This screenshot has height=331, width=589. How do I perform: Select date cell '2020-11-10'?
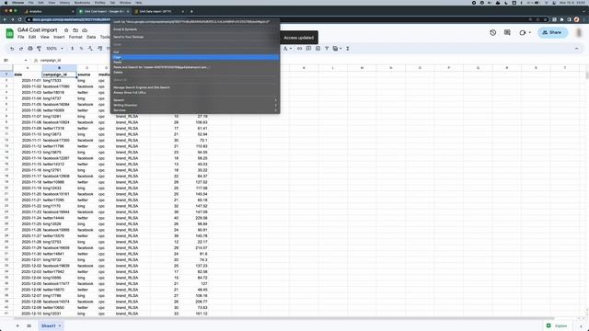pyautogui.click(x=28, y=134)
